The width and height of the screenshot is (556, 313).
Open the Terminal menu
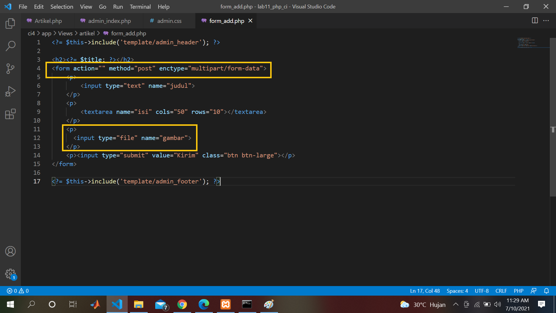tap(140, 6)
